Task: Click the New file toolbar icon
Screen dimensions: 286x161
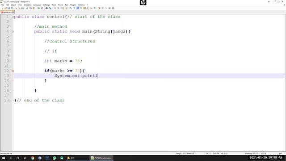Action: [2, 8]
